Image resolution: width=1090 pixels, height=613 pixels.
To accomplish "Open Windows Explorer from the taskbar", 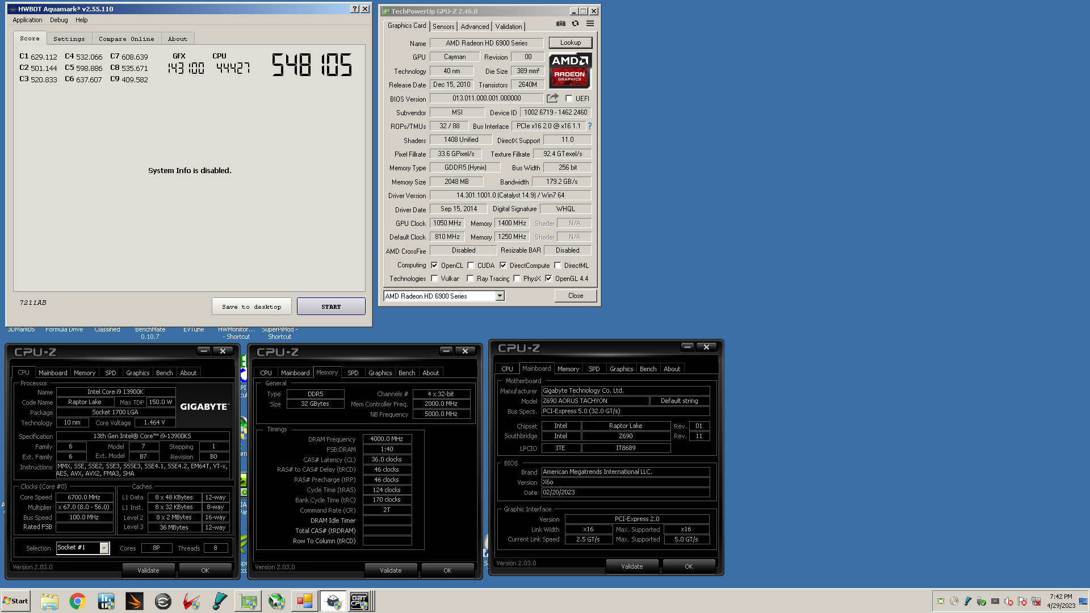I will pos(49,601).
